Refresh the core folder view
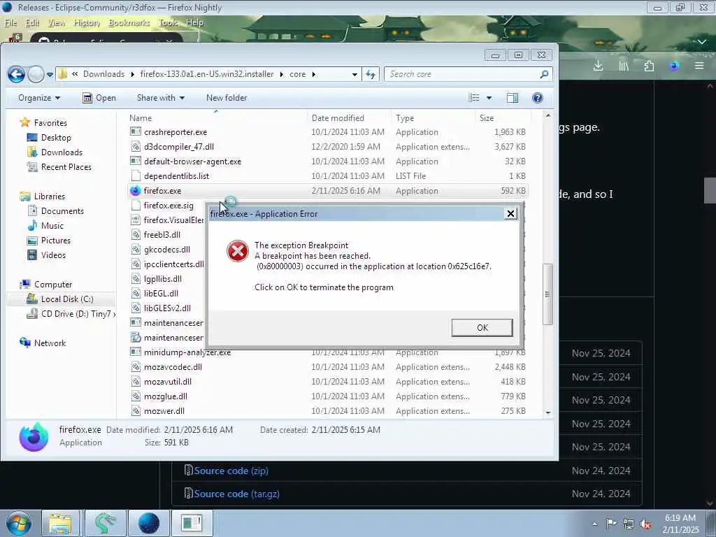This screenshot has width=716, height=537. 371,74
